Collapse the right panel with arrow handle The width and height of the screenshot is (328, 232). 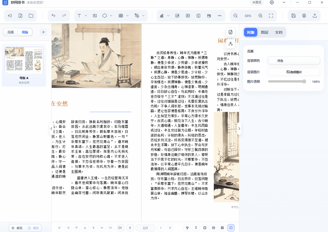[x=239, y=129]
